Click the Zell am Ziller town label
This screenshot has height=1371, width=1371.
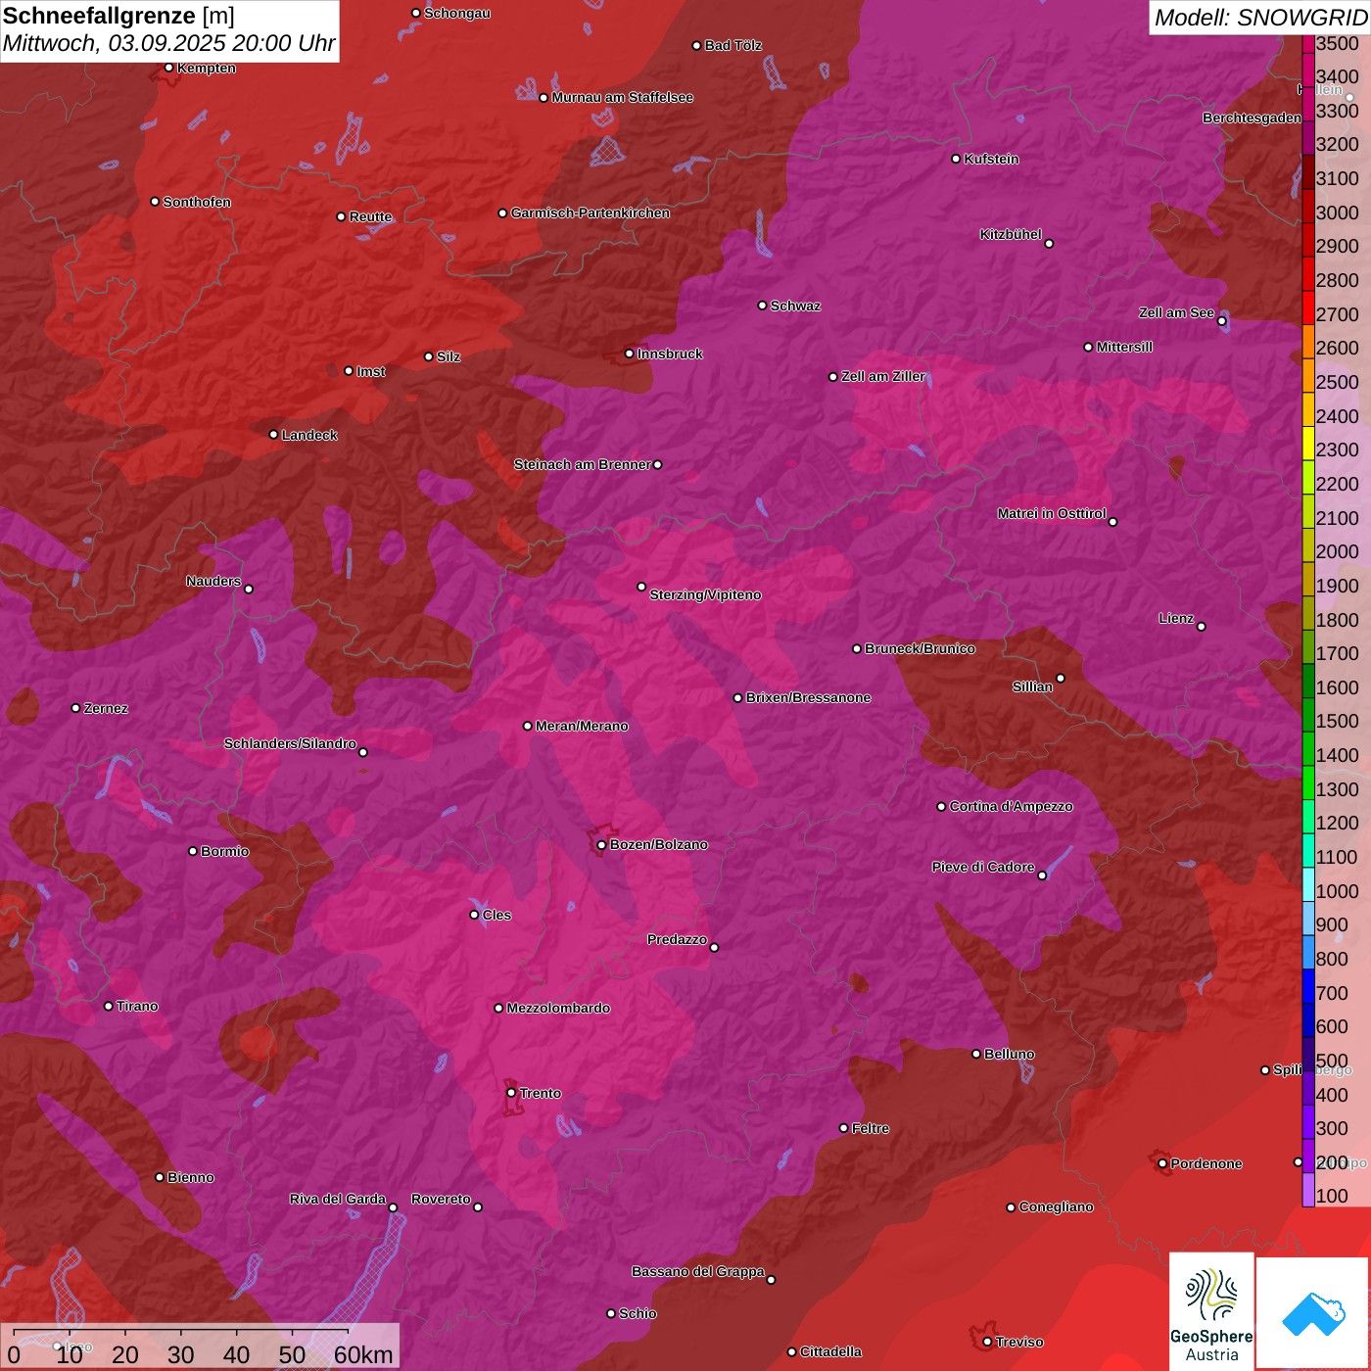(883, 376)
